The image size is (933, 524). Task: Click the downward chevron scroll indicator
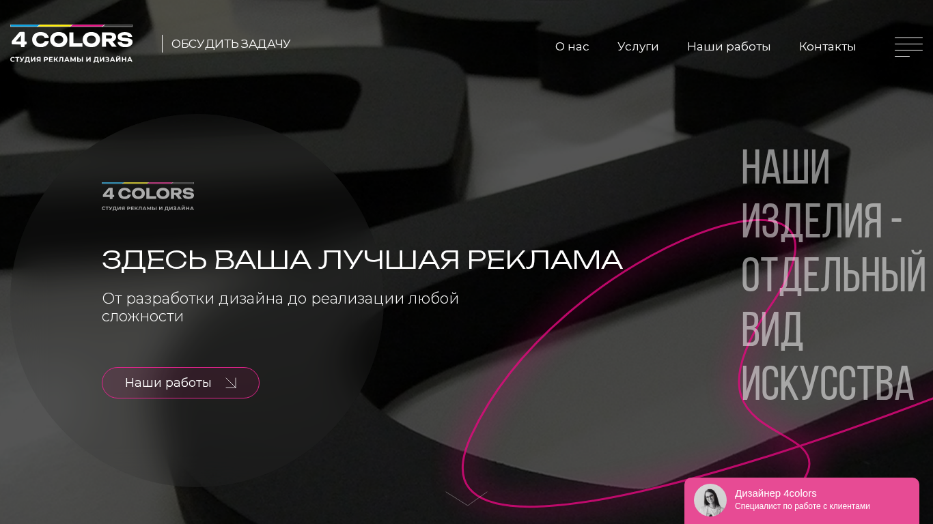(466, 498)
